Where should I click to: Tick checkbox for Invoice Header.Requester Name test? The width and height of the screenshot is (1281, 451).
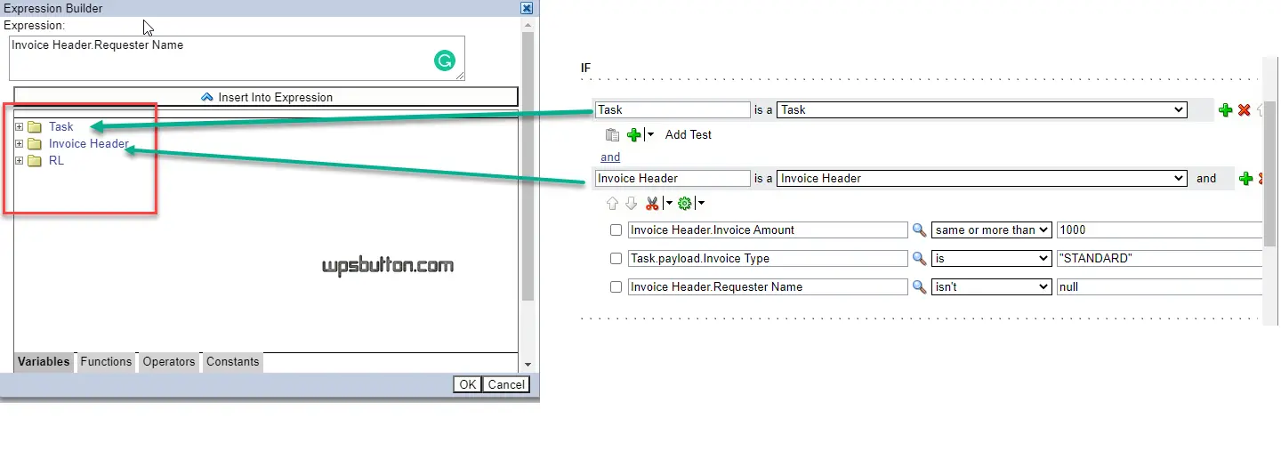[x=616, y=287]
